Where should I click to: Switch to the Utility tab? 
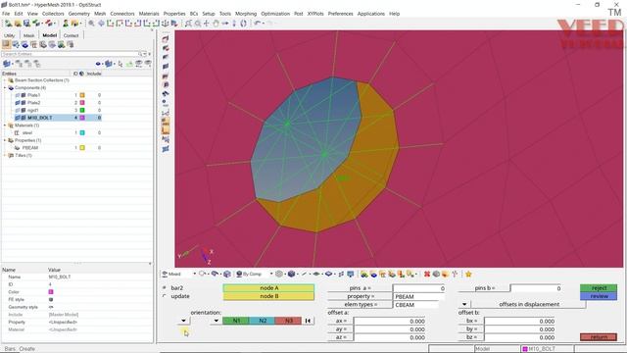coord(10,35)
